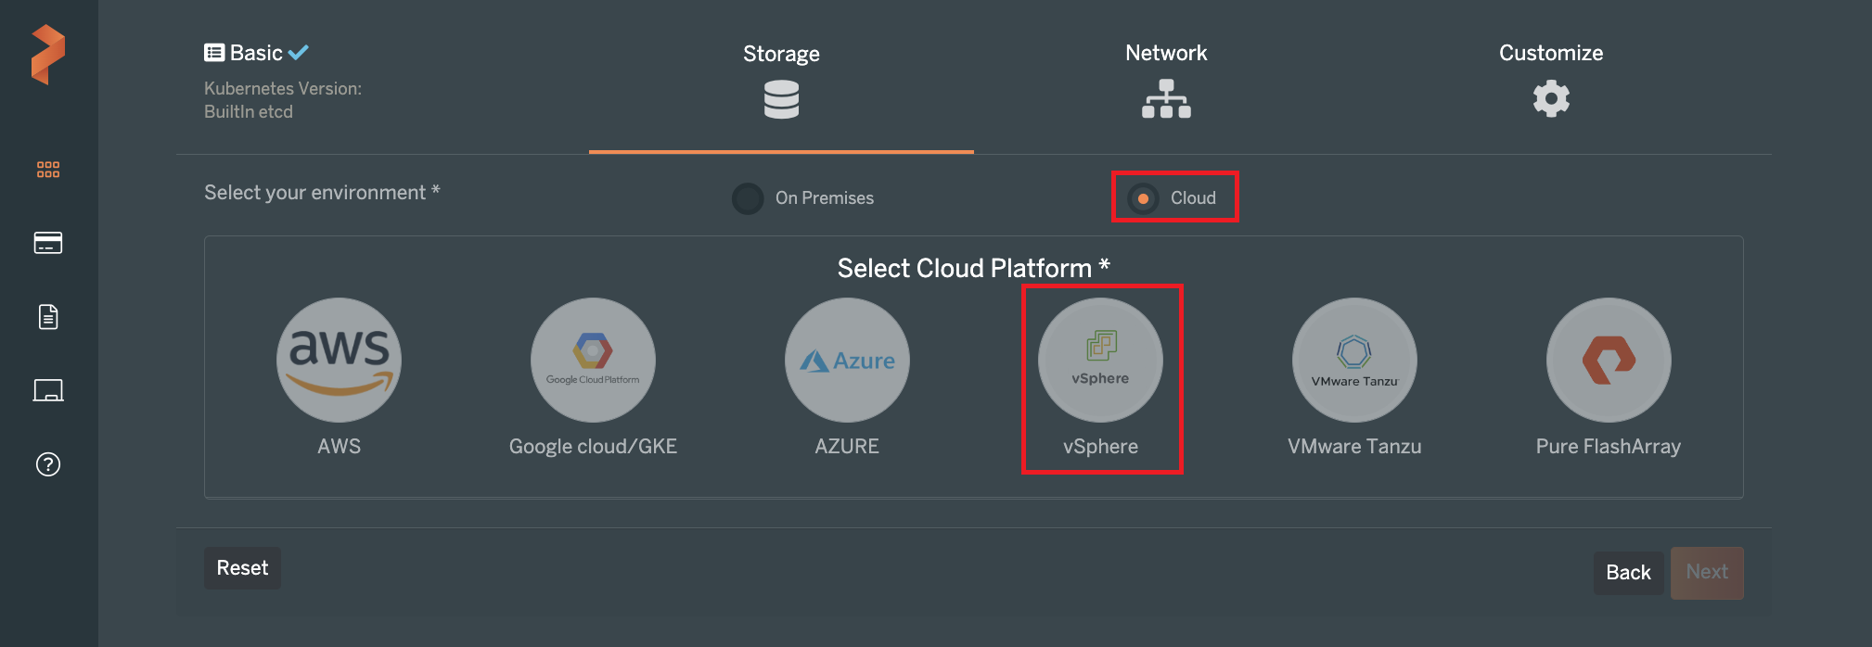Screen dimensions: 1872x647
Task: Click the Customize gear icon
Action: click(1551, 98)
